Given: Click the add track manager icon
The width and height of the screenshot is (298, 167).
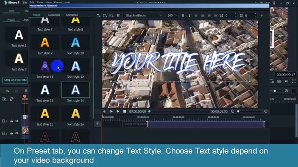Looking at the screenshot, I should [4, 99].
